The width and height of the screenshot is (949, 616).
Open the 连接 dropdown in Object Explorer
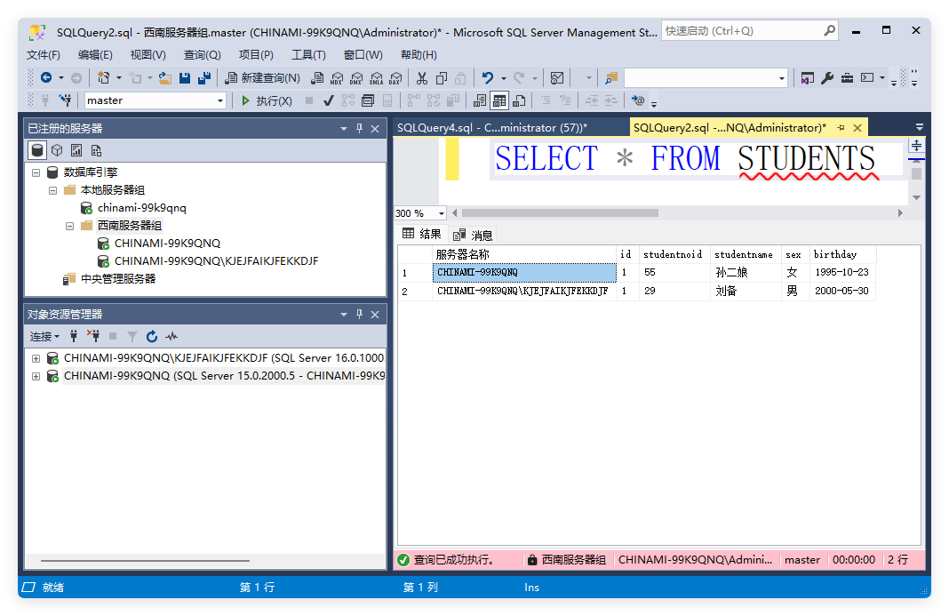[44, 336]
